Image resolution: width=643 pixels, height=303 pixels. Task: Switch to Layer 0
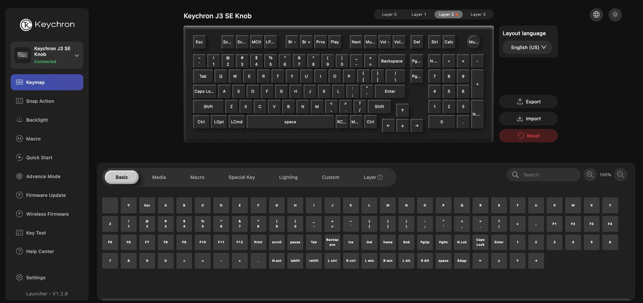tap(390, 14)
